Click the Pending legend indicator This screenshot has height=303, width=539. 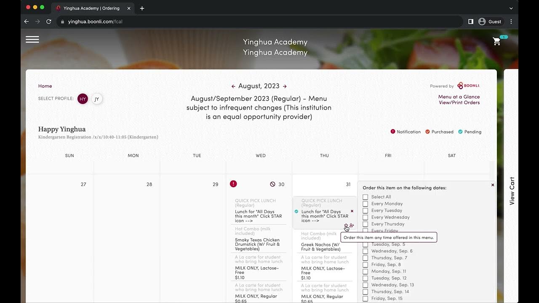(x=470, y=132)
